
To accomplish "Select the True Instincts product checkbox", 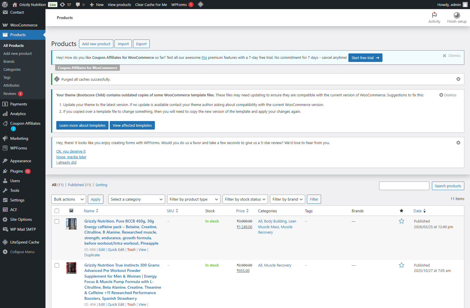I will point(57,265).
